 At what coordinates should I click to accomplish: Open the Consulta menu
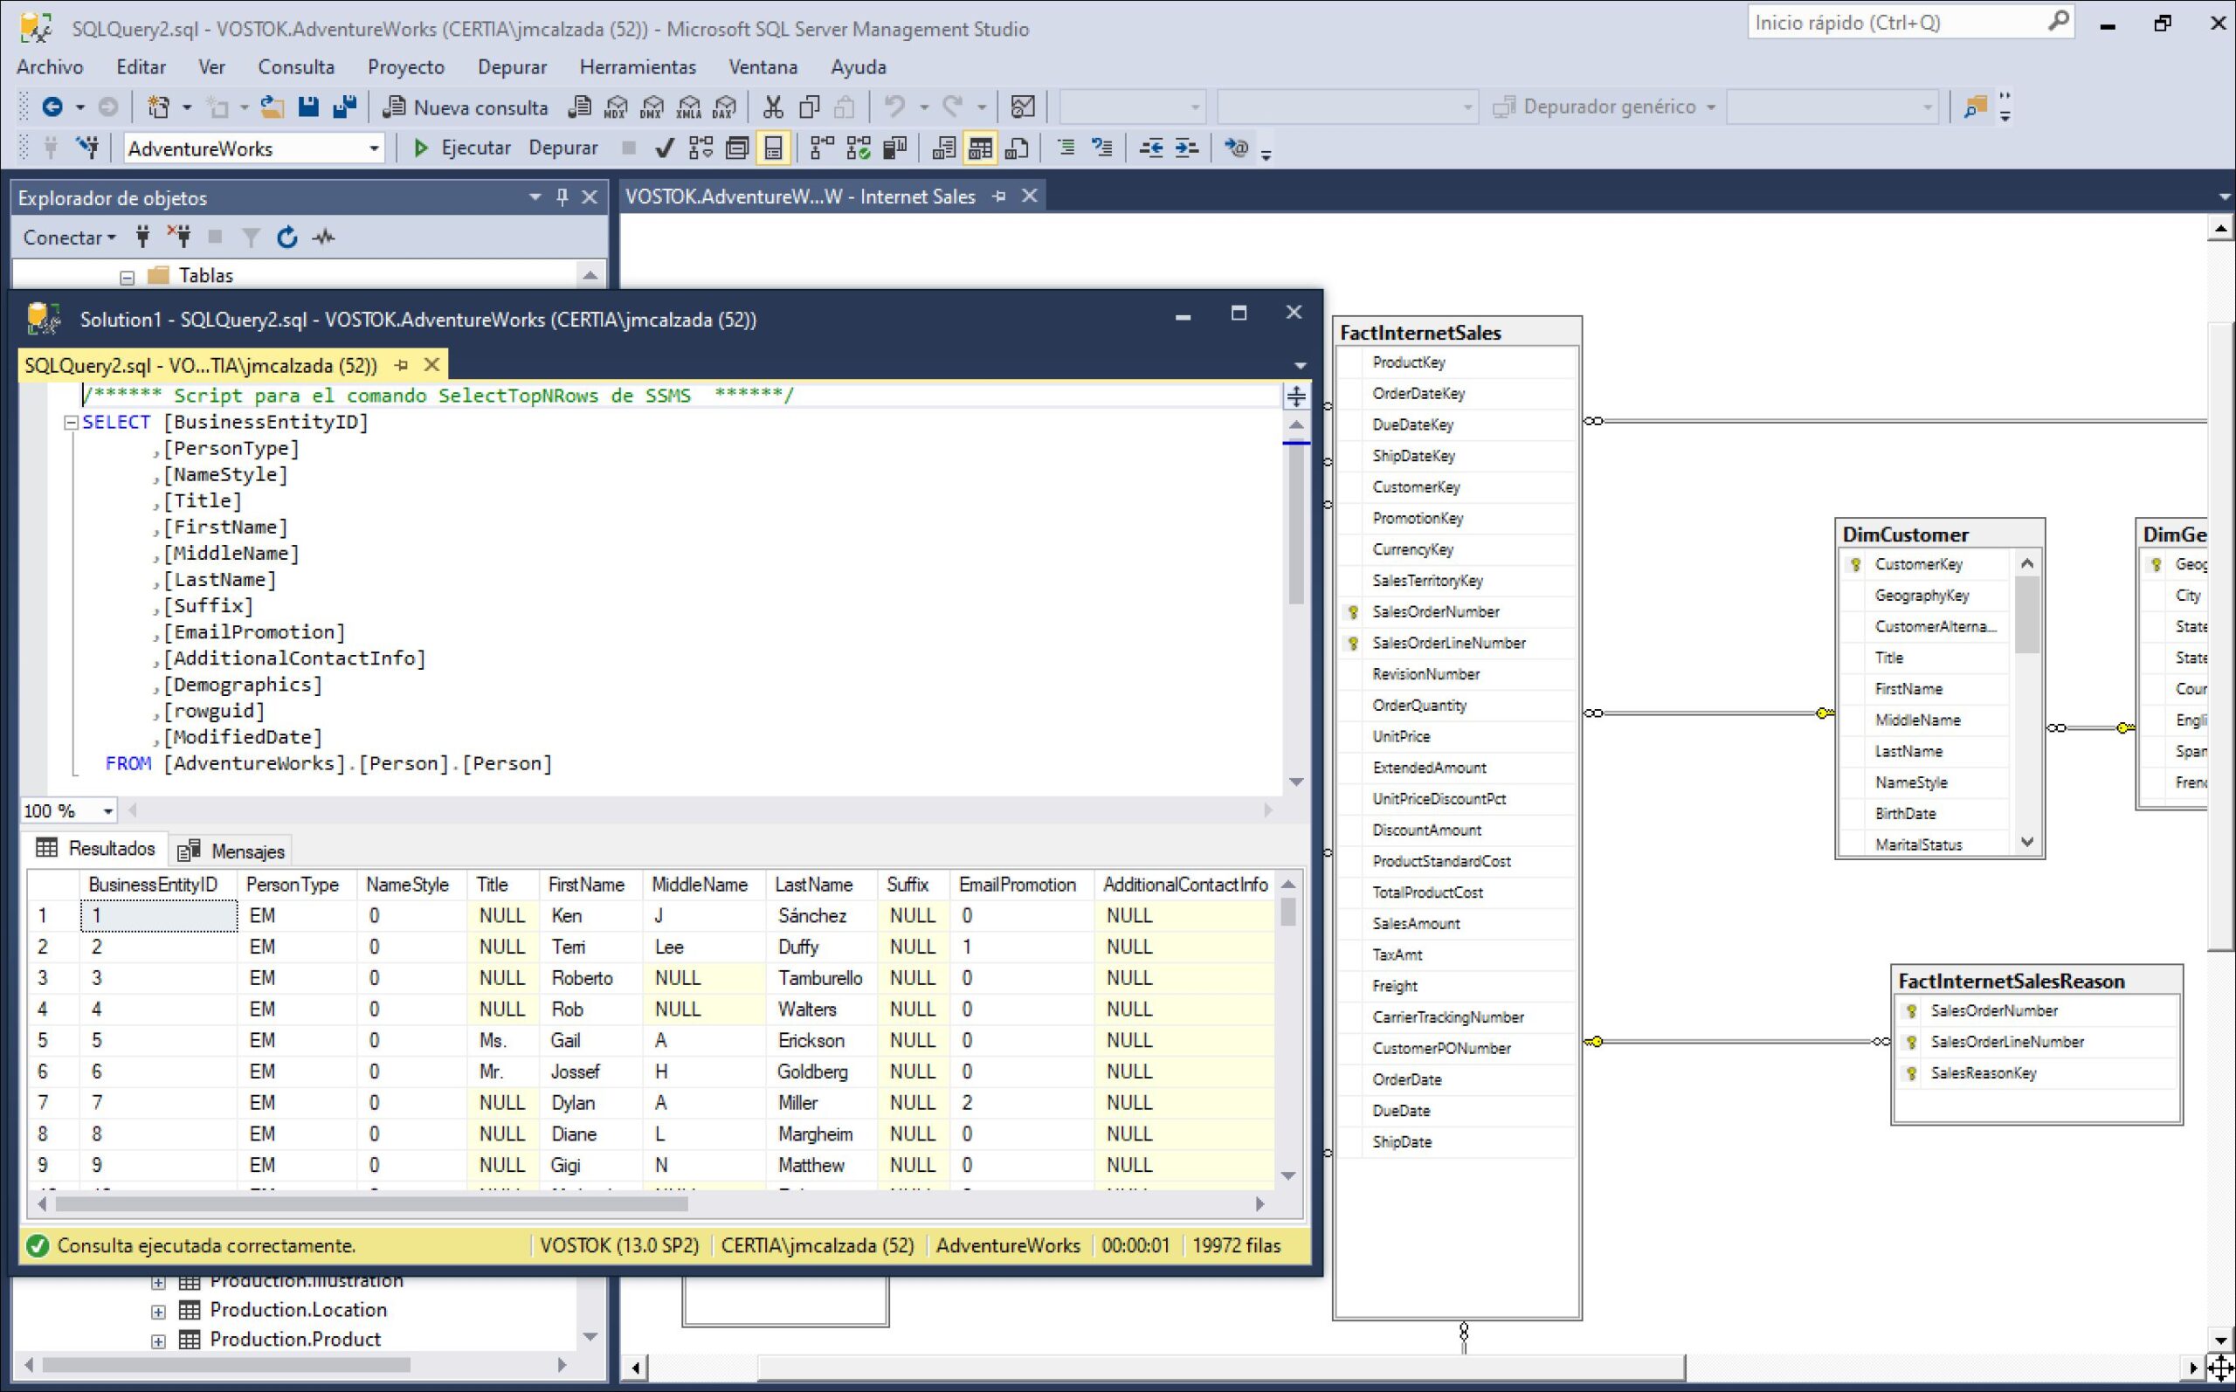click(x=295, y=66)
